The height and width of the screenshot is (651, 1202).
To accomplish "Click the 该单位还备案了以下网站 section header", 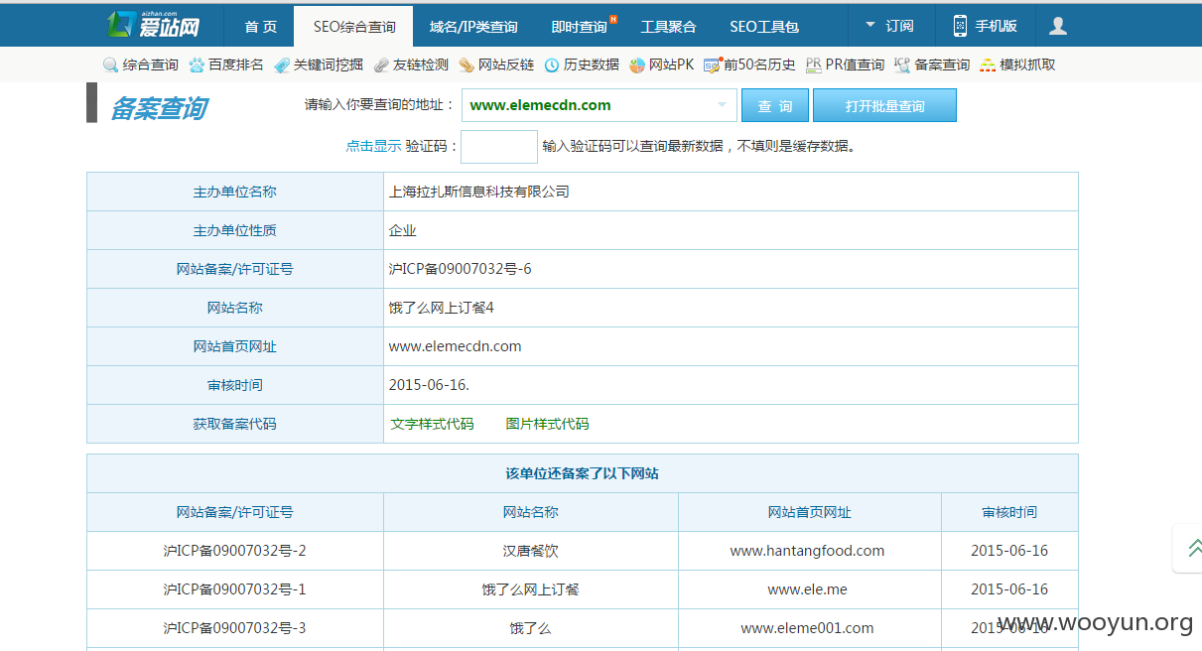I will click(x=583, y=473).
